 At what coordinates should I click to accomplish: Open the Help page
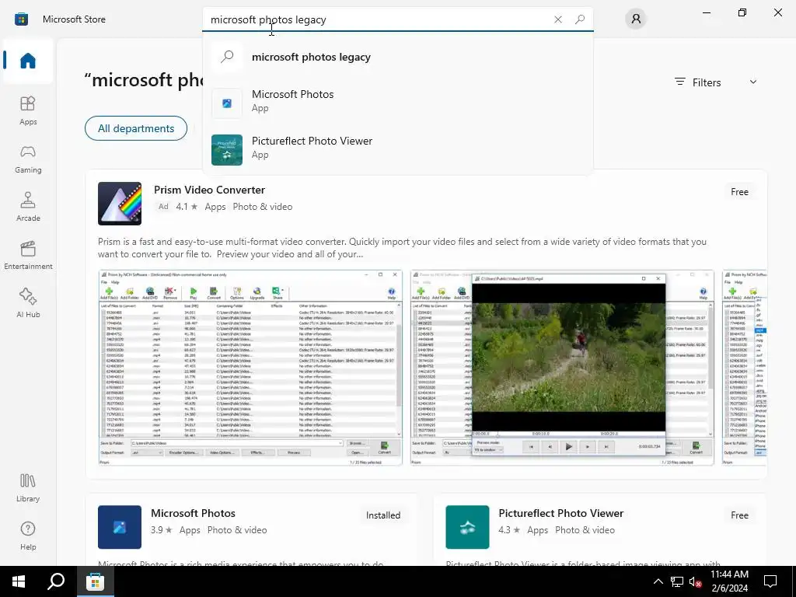(28, 536)
